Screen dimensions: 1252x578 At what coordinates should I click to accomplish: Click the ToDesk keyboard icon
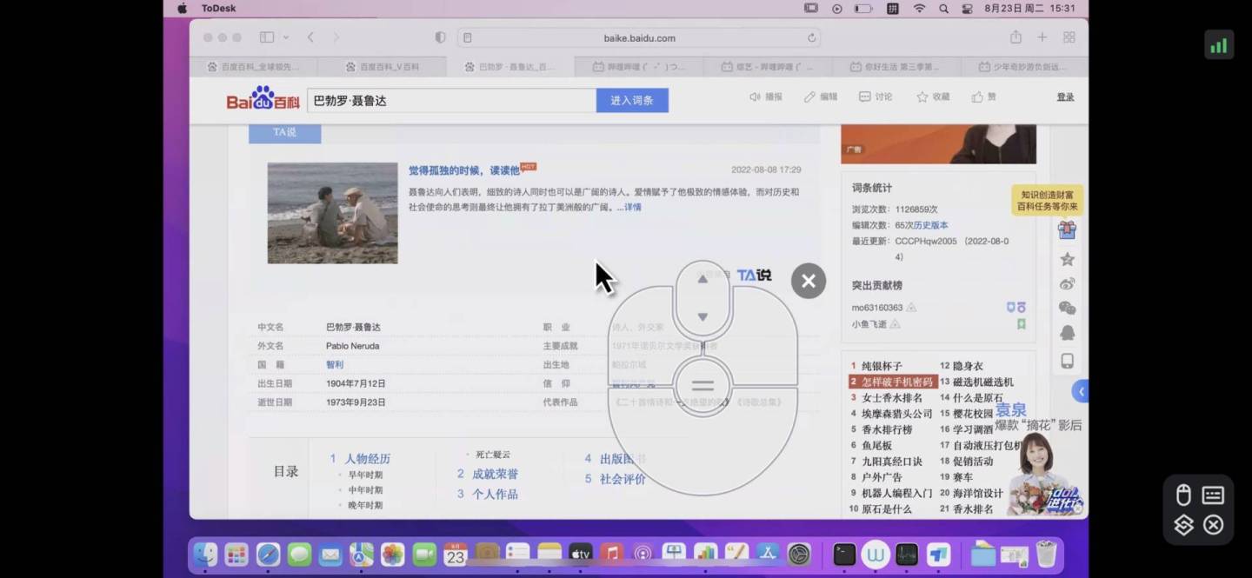click(1213, 495)
